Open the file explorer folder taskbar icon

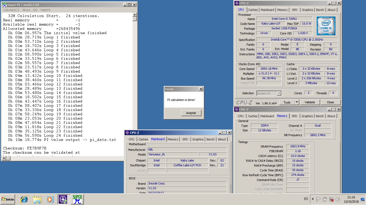(37, 199)
